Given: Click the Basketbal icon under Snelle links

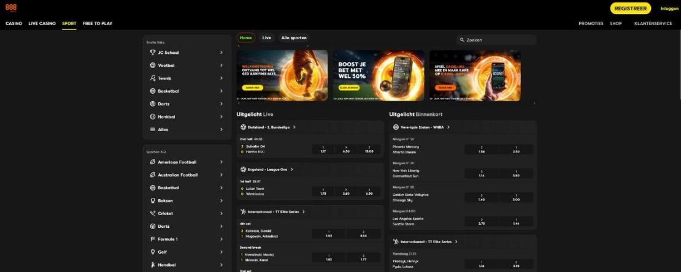Looking at the screenshot, I should pyautogui.click(x=152, y=91).
